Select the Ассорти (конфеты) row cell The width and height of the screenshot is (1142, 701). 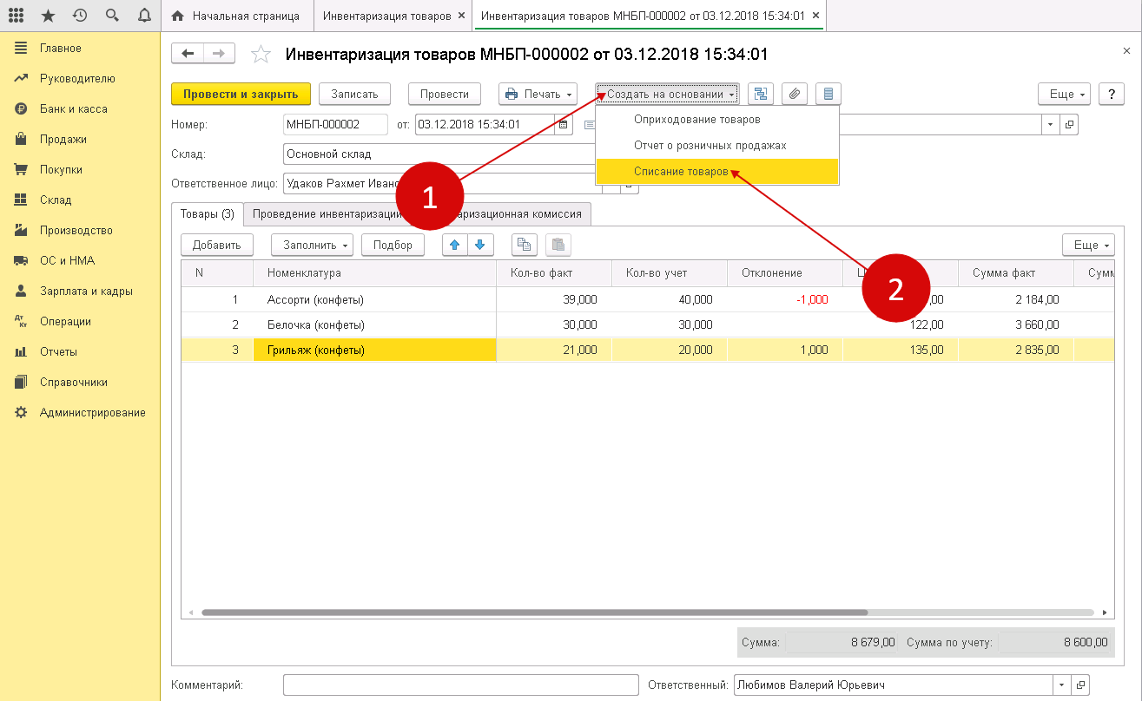click(375, 300)
